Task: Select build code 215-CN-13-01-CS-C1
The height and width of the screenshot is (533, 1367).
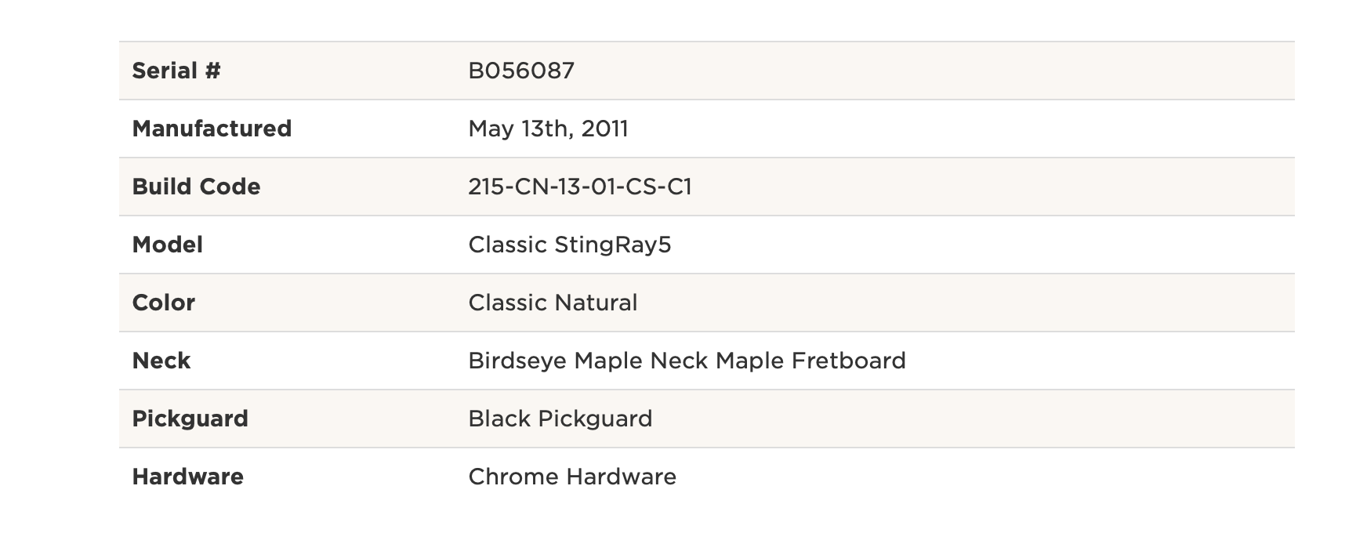Action: [580, 187]
